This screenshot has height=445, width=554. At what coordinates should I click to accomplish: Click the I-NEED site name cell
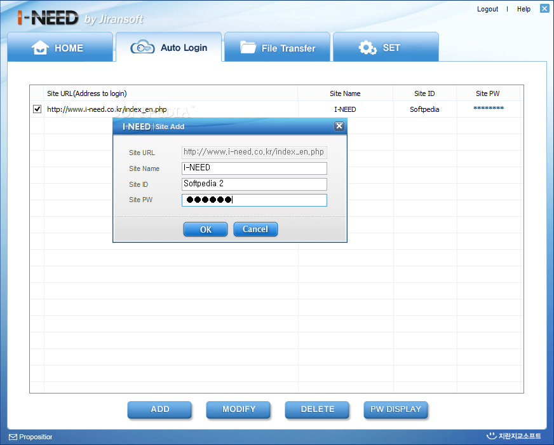click(x=345, y=109)
